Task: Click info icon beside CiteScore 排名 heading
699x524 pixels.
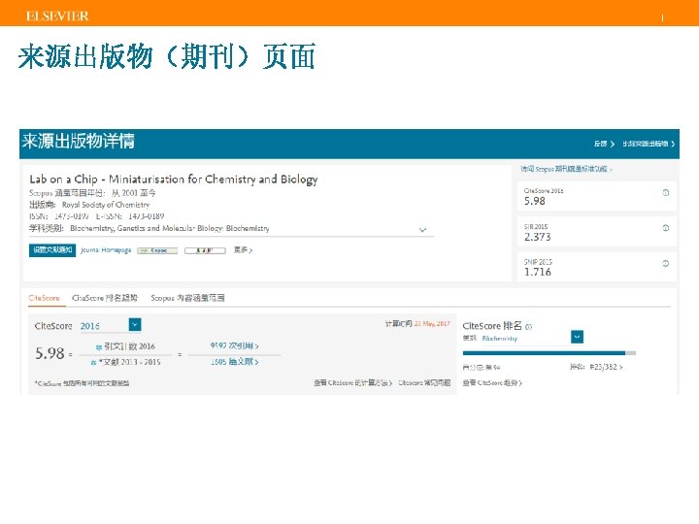Action: [x=529, y=327]
